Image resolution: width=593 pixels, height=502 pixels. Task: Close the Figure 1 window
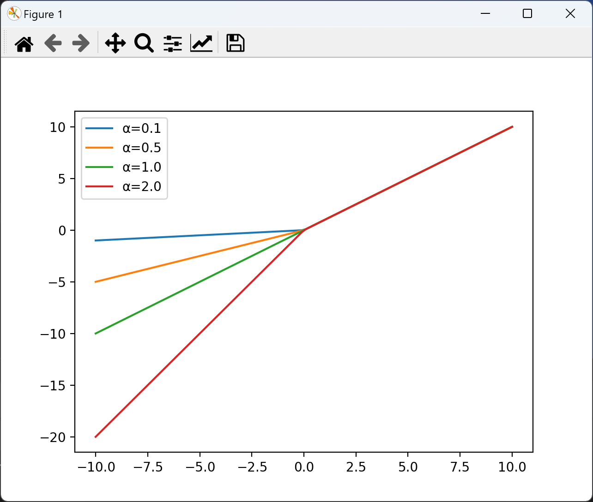[570, 14]
